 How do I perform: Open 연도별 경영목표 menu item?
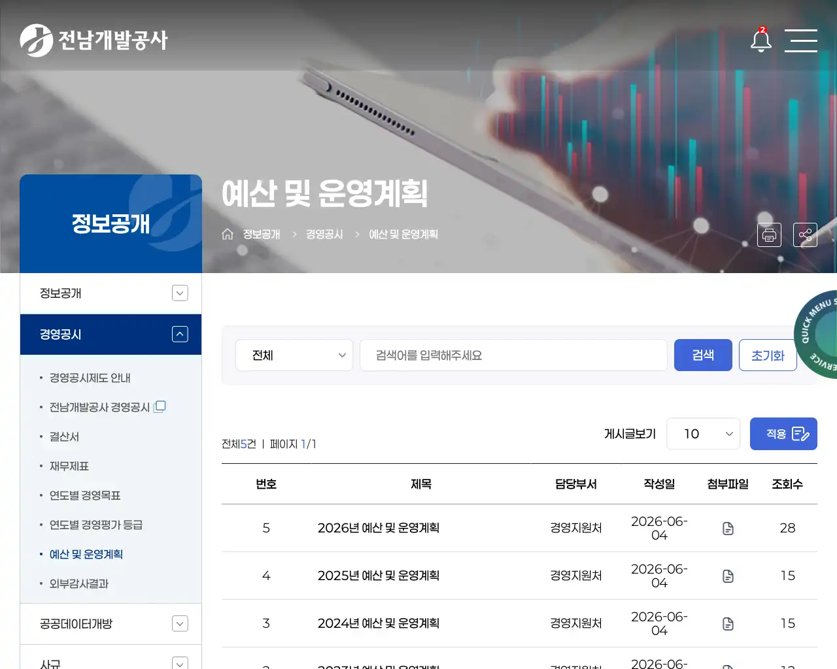(x=85, y=495)
